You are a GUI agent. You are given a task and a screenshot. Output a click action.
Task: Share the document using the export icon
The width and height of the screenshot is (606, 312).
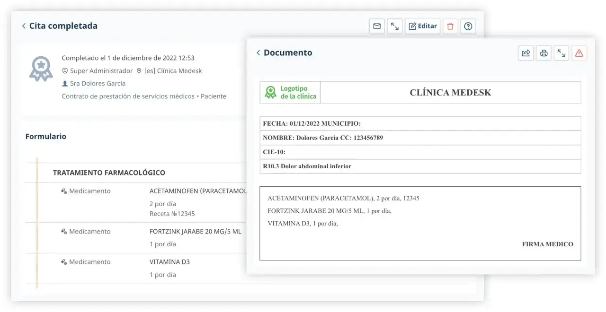coord(526,53)
